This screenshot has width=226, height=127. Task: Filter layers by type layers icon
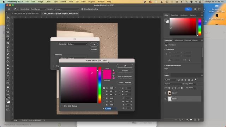pyautogui.click(x=185, y=80)
